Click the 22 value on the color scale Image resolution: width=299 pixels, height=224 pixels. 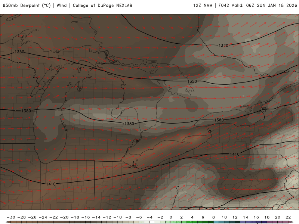(288, 217)
